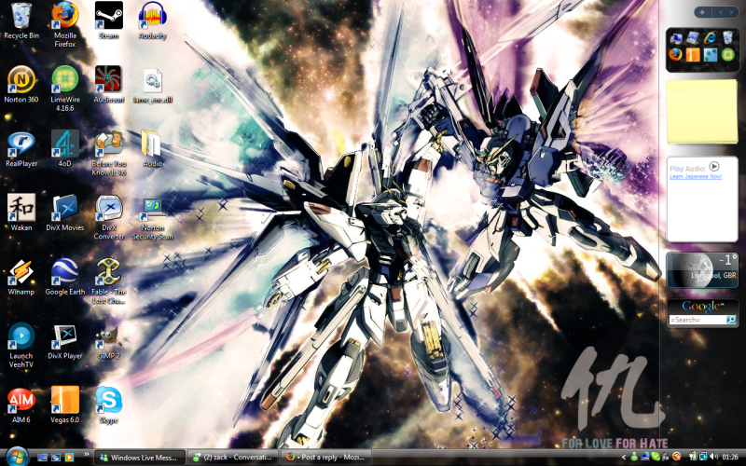Click the Google gadget search button
Image resolution: width=746 pixels, height=466 pixels.
pyautogui.click(x=731, y=320)
